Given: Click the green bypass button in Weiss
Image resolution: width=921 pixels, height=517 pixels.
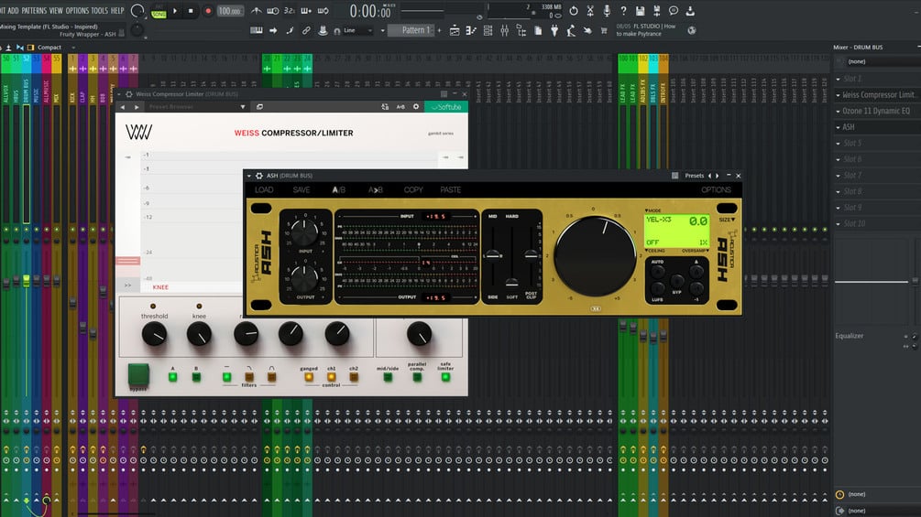Looking at the screenshot, I should 138,374.
